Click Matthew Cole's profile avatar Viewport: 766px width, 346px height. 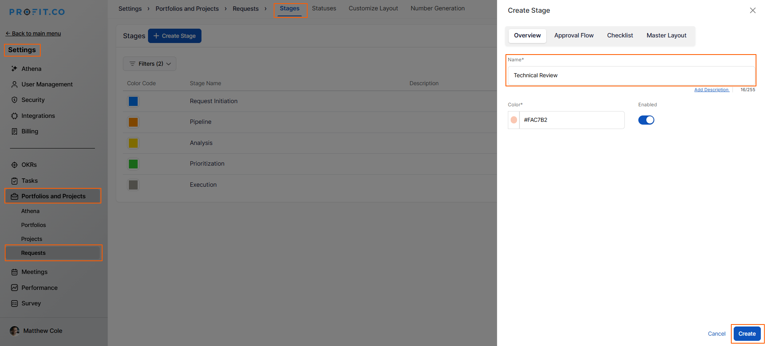[14, 331]
